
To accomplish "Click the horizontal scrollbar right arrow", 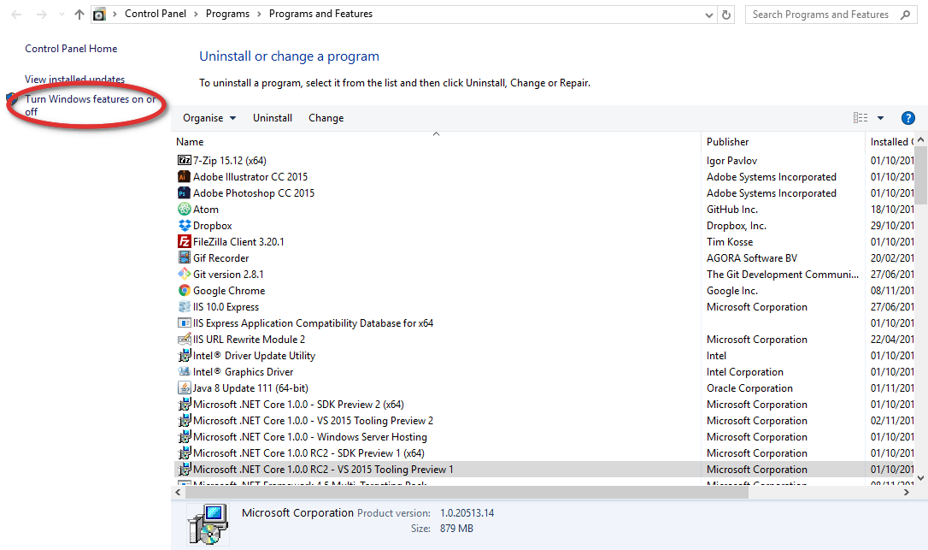I will [x=906, y=492].
